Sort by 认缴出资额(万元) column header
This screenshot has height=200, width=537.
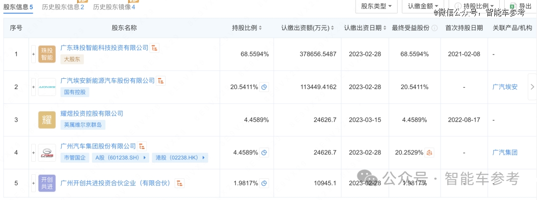(x=308, y=28)
